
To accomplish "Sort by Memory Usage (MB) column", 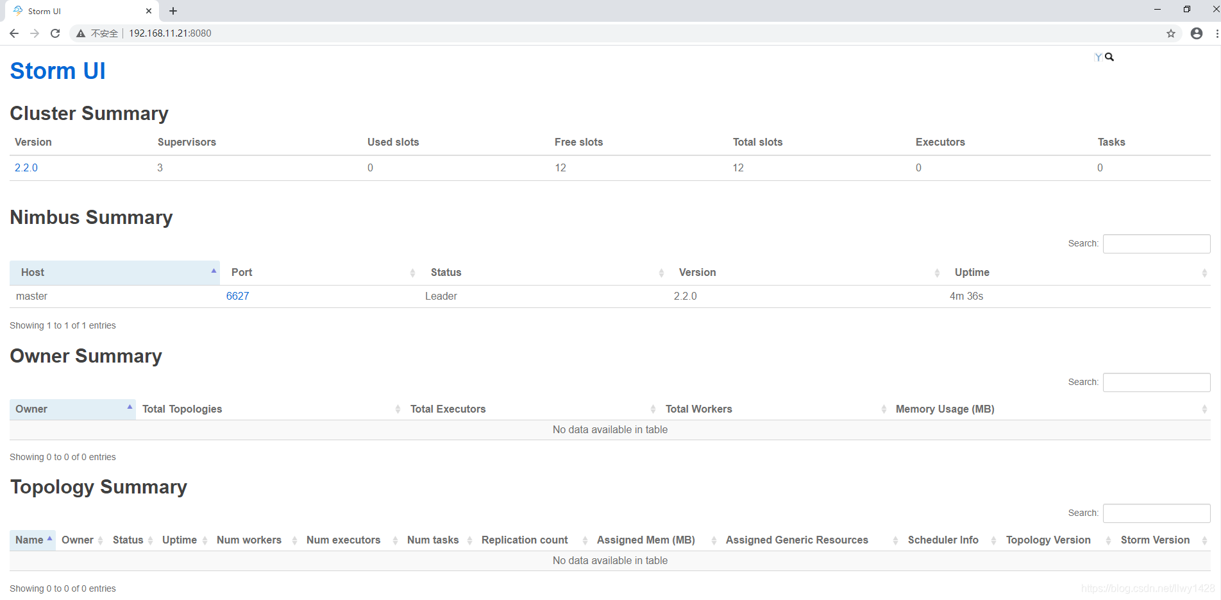I will click(x=1050, y=409).
